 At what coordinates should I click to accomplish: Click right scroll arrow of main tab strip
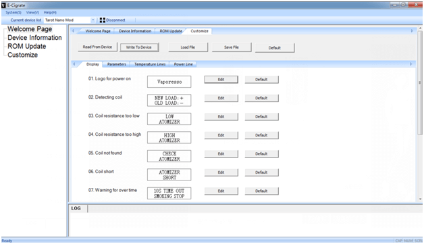412,31
